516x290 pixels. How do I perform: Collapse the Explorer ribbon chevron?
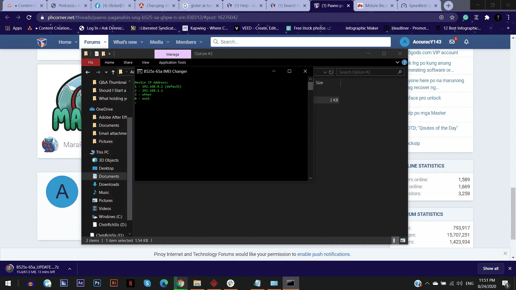(x=397, y=62)
